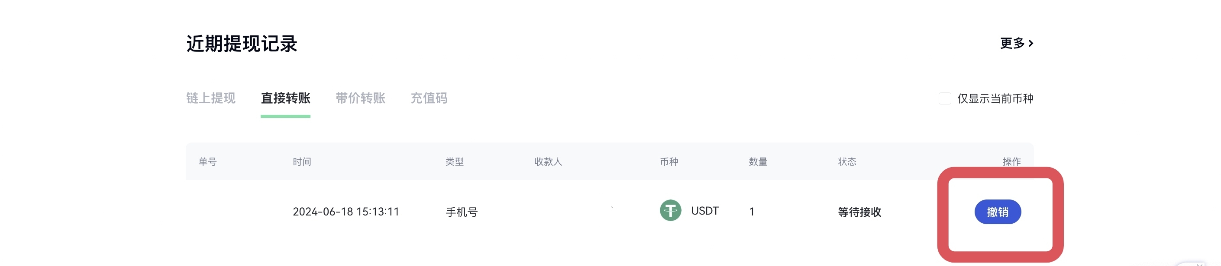This screenshot has width=1221, height=266.
Task: Click the 单号 column header
Action: (207, 161)
